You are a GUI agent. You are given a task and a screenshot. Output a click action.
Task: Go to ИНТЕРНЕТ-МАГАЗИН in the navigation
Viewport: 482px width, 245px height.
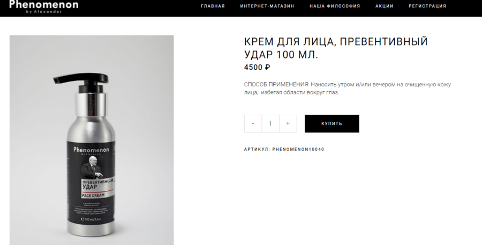(267, 6)
